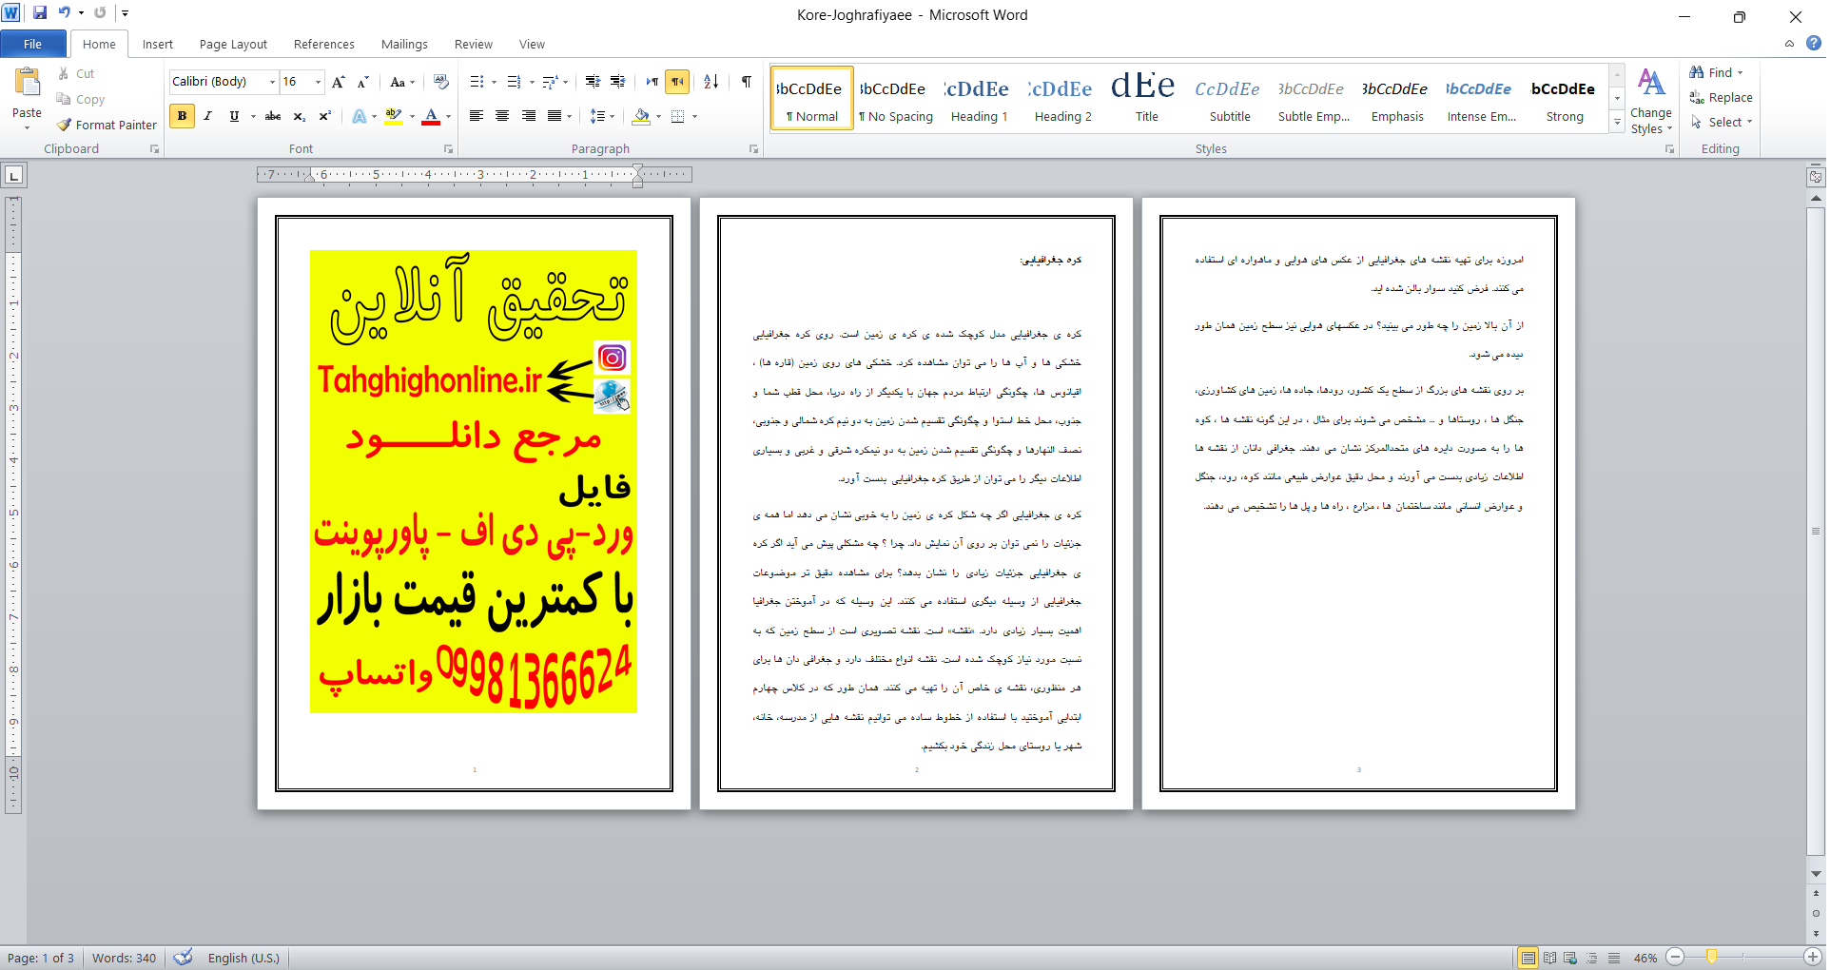The image size is (1830, 970).
Task: Decrease indent of paragraph
Action: click(593, 82)
